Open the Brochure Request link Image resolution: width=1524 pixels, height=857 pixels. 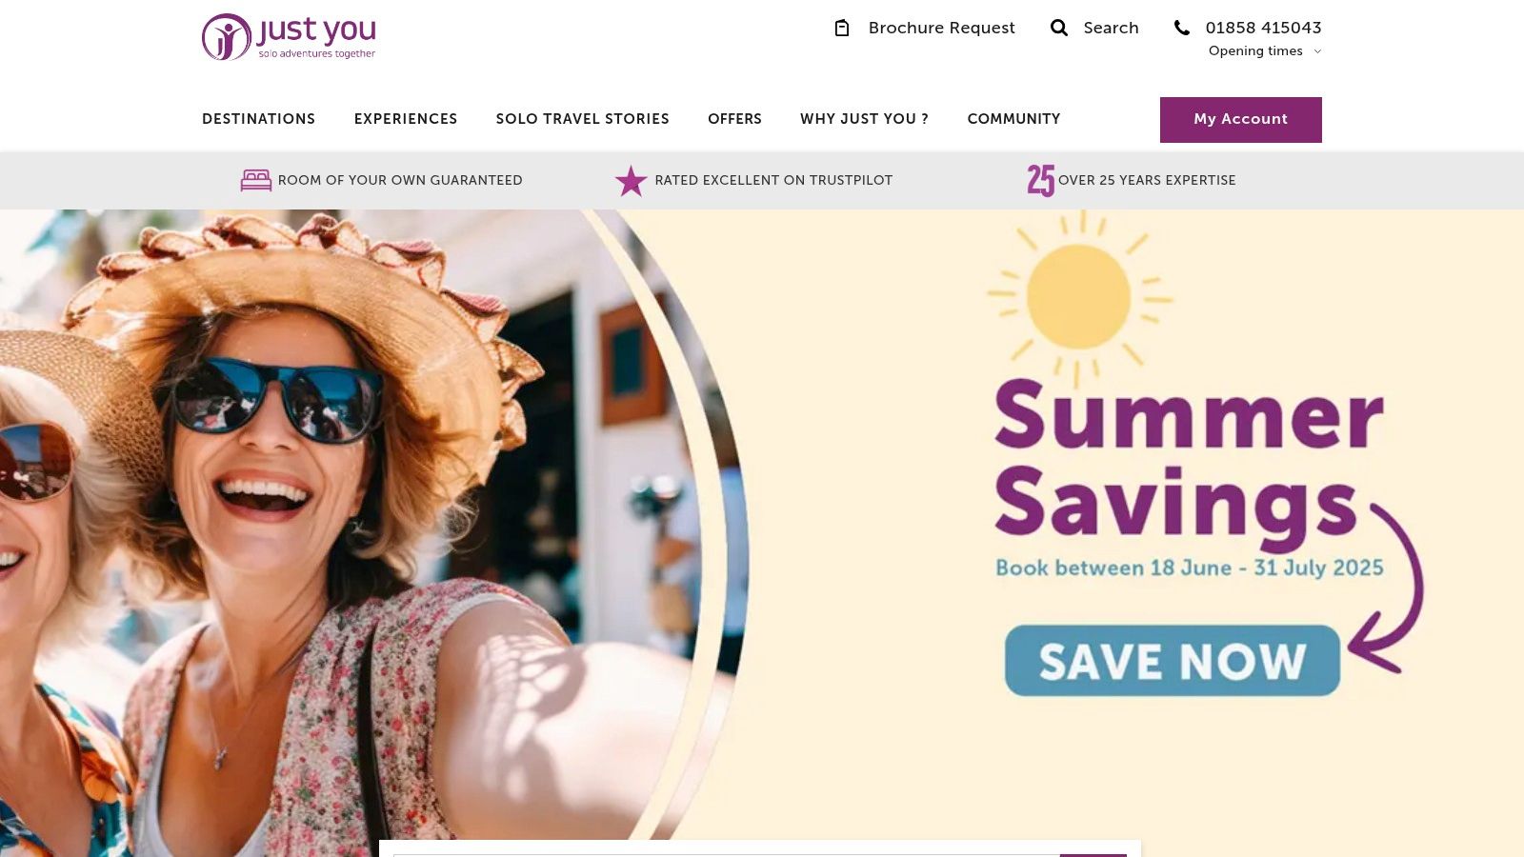click(x=942, y=28)
